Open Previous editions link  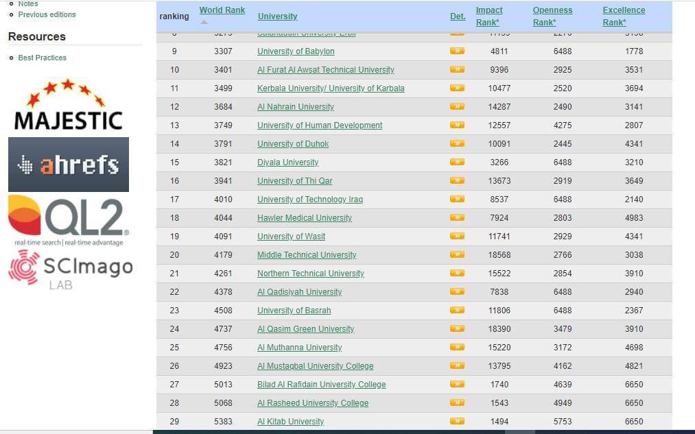(47, 14)
